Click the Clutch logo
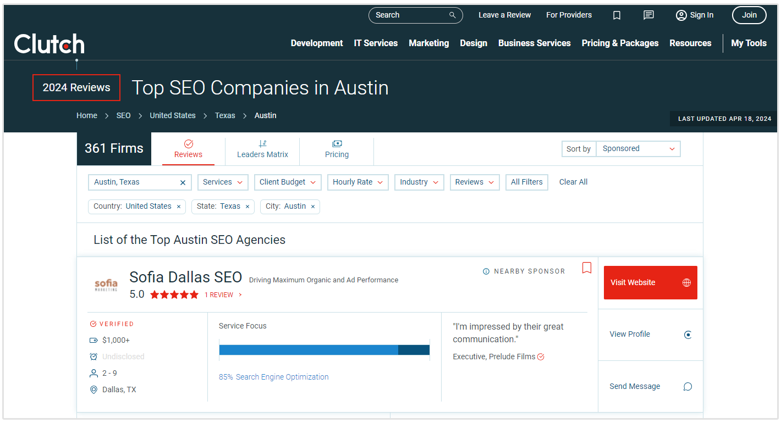 pyautogui.click(x=49, y=44)
